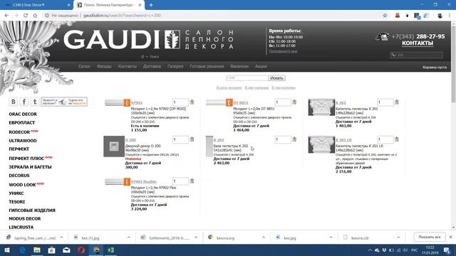Open the K 202 product link

[x=219, y=140]
